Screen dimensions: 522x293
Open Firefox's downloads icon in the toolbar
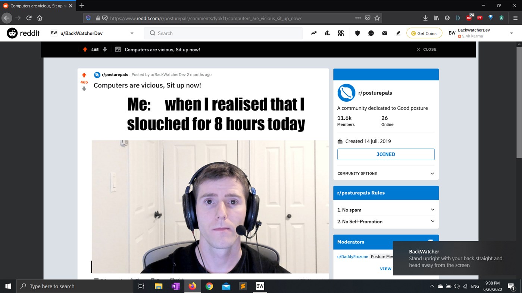[x=425, y=18]
